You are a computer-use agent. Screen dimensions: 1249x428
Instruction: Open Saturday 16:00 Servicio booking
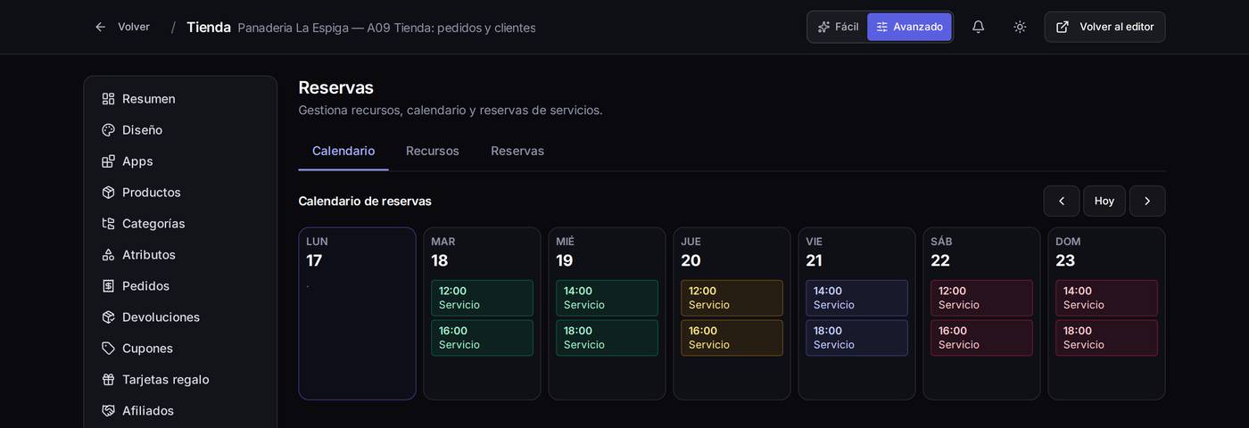tap(981, 338)
